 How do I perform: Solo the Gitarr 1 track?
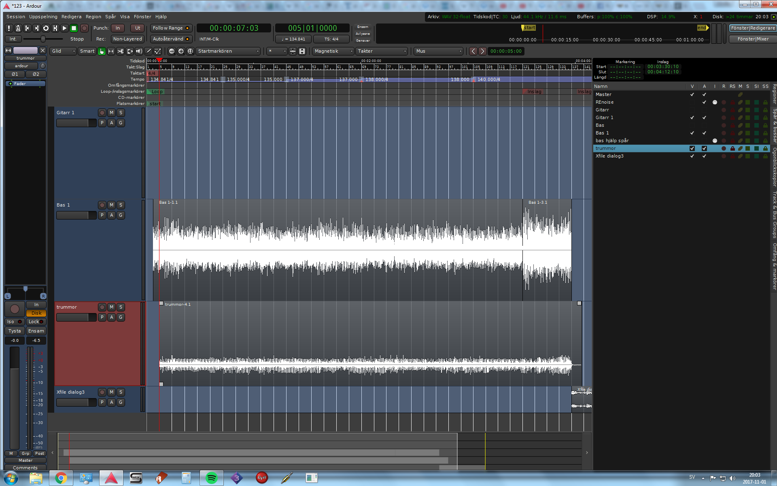[x=121, y=113]
